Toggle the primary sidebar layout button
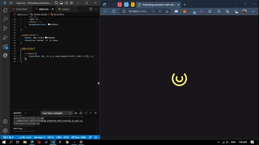The width and height of the screenshot is (259, 145). pyautogui.click(x=56, y=3)
